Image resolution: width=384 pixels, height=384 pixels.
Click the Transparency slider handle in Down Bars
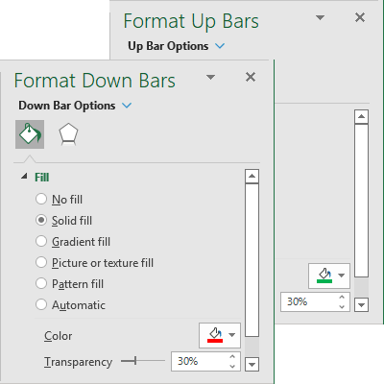pyautogui.click(x=135, y=361)
